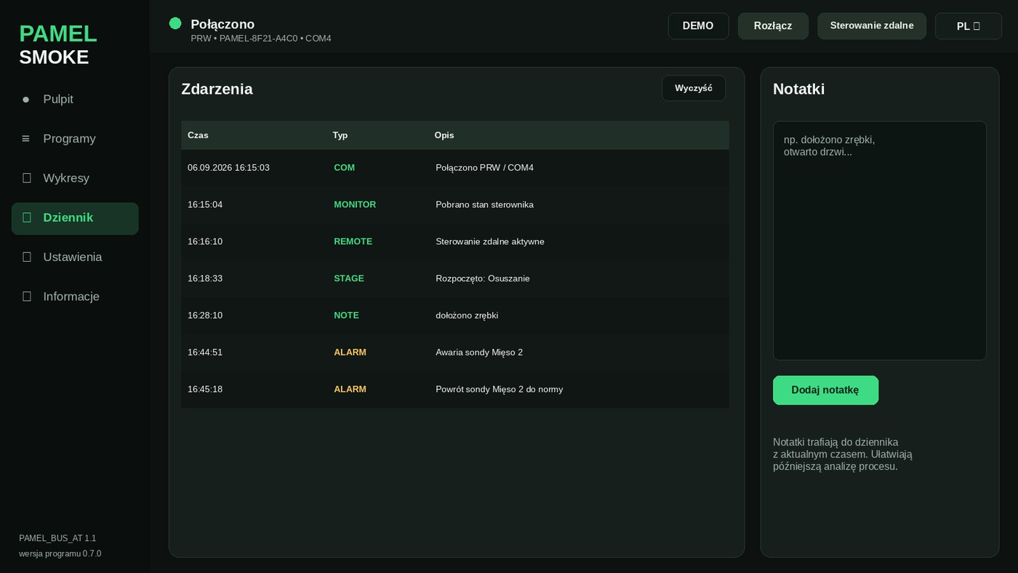
Task: Click 'Powrót sondy Mięso 2 do normy' entry
Action: point(500,390)
